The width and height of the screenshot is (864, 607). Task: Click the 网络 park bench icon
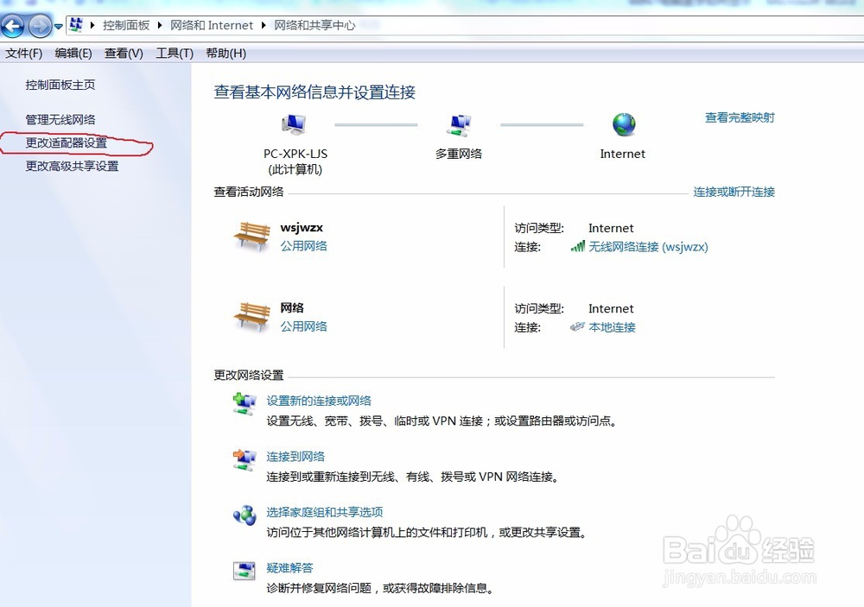pos(251,316)
